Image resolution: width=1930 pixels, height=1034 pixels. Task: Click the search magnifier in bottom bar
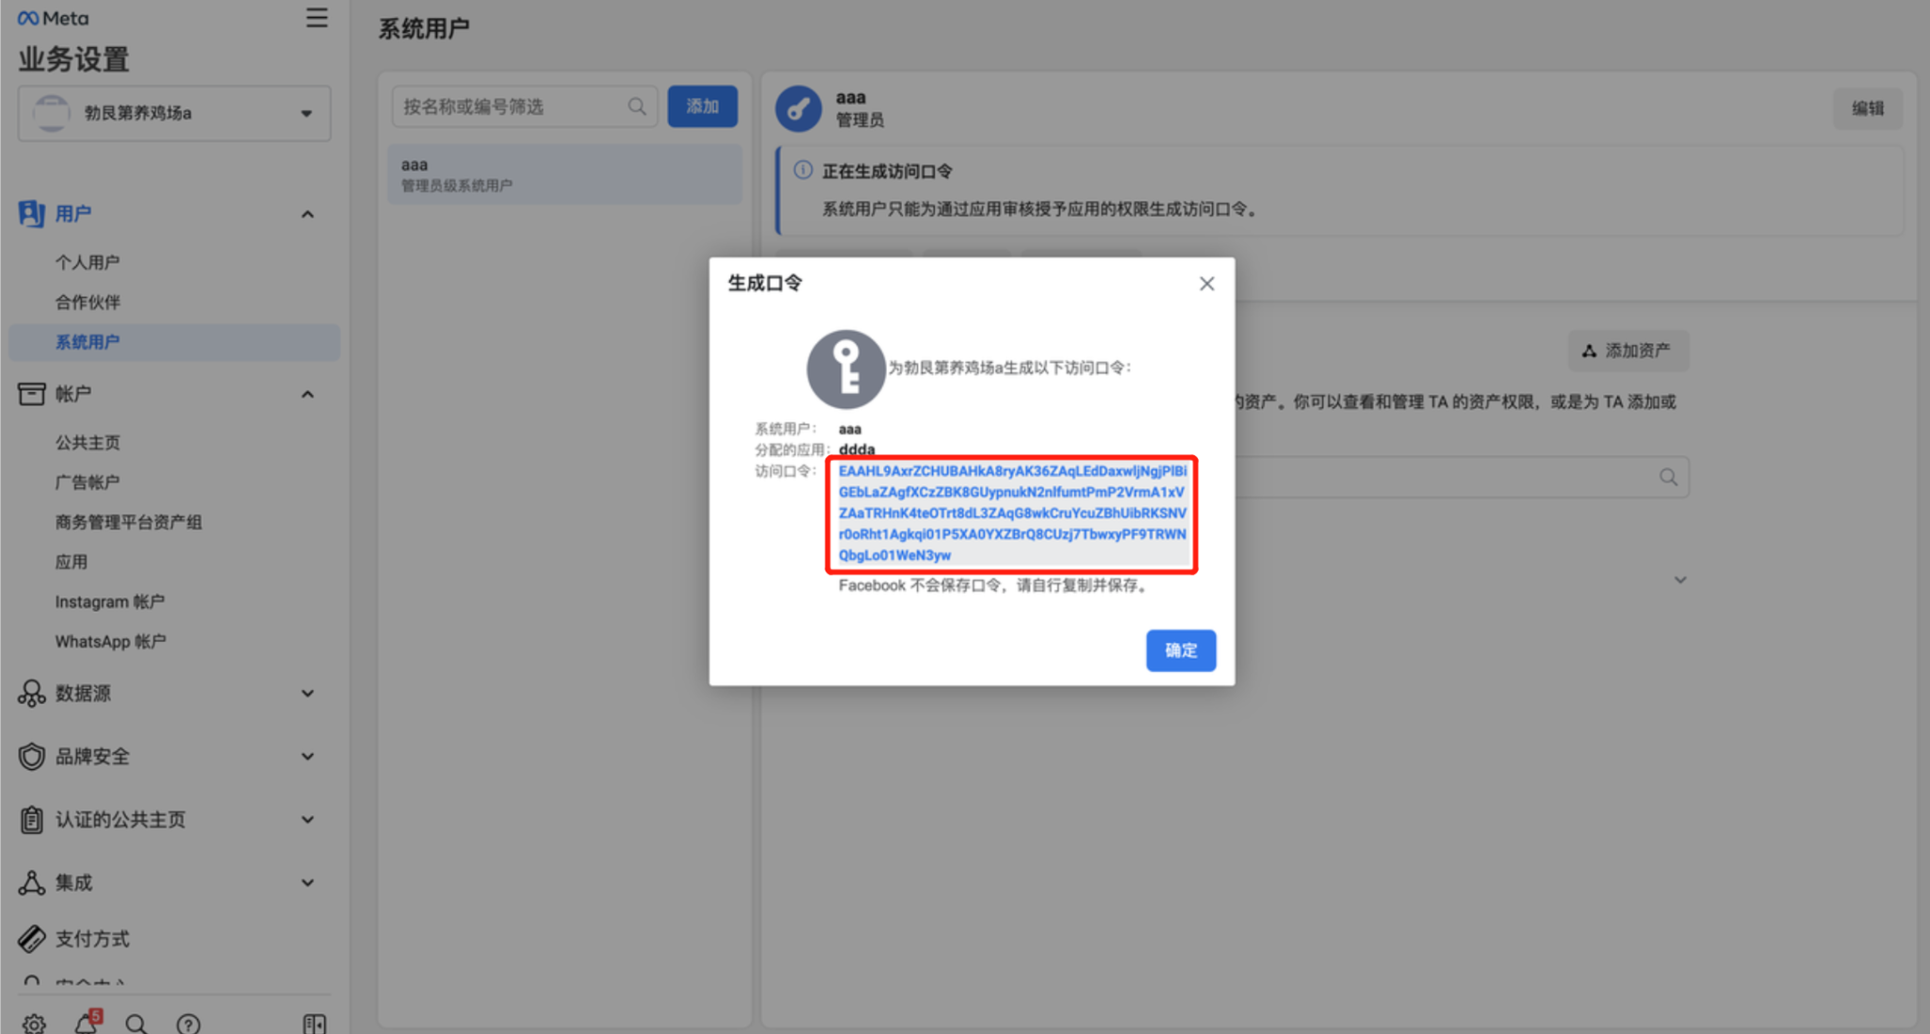(136, 1023)
